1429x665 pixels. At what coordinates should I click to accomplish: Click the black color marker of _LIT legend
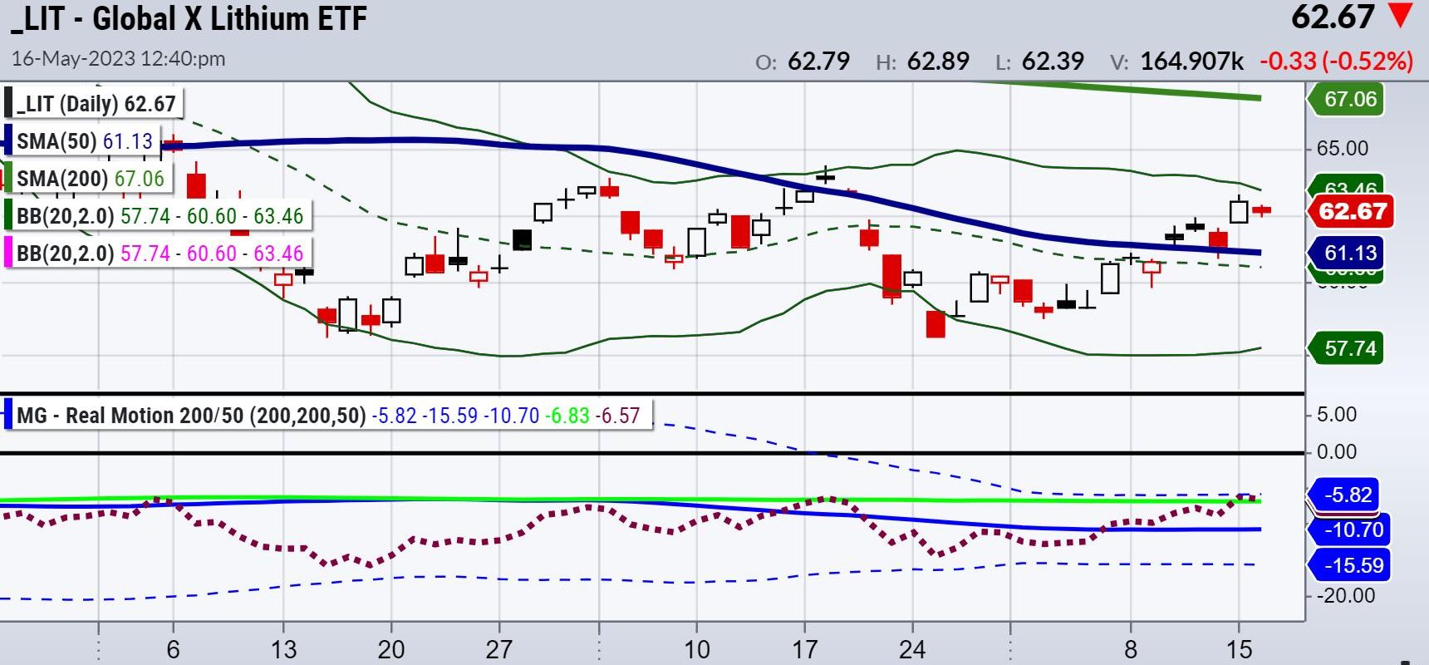coord(8,104)
